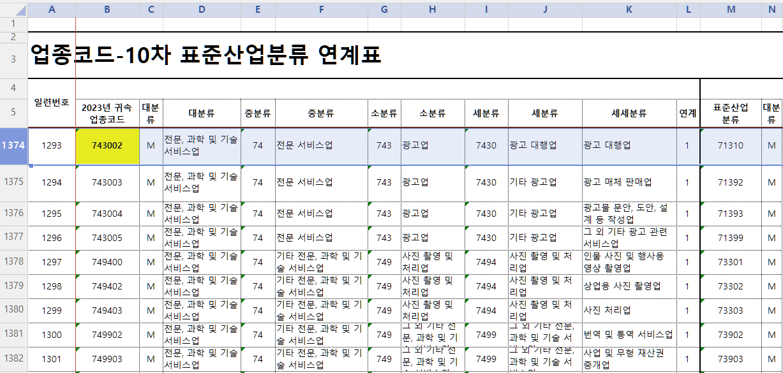The width and height of the screenshot is (783, 373).
Task: Click the Select All corner button above row headers
Action: click(12, 8)
